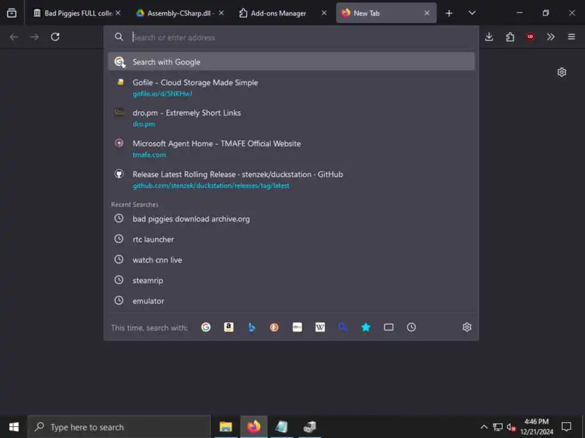Close the Assembly-CSharp.dll tab
The image size is (585, 438).
(221, 13)
